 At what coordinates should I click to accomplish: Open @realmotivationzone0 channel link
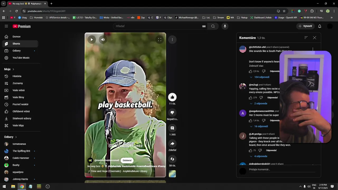pos(107,160)
